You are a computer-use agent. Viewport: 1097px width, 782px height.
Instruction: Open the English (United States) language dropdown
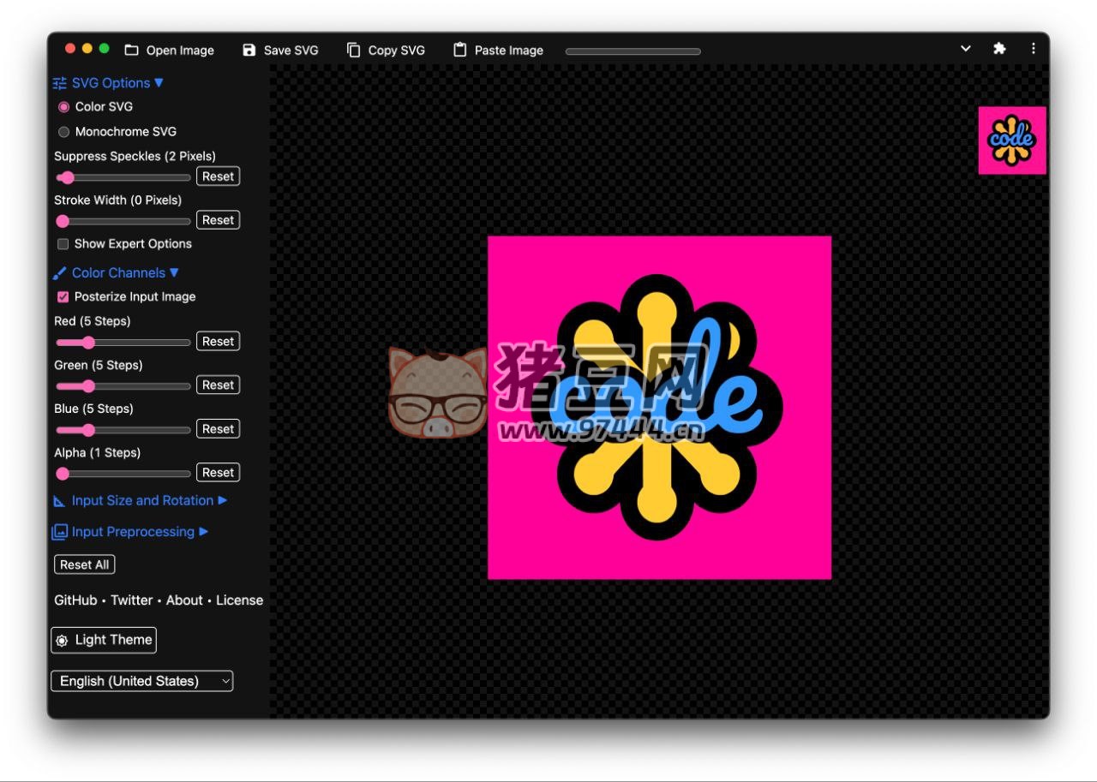coord(142,681)
